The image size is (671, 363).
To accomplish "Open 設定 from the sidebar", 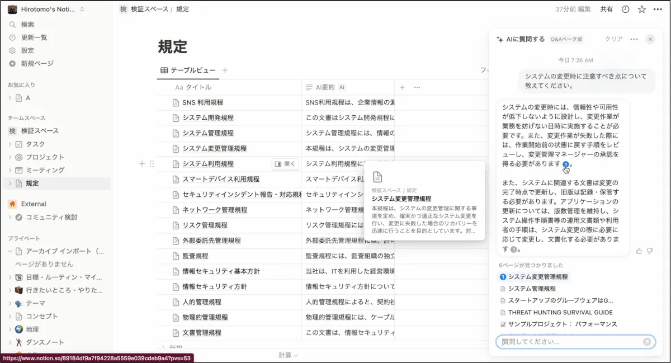I will [x=27, y=50].
